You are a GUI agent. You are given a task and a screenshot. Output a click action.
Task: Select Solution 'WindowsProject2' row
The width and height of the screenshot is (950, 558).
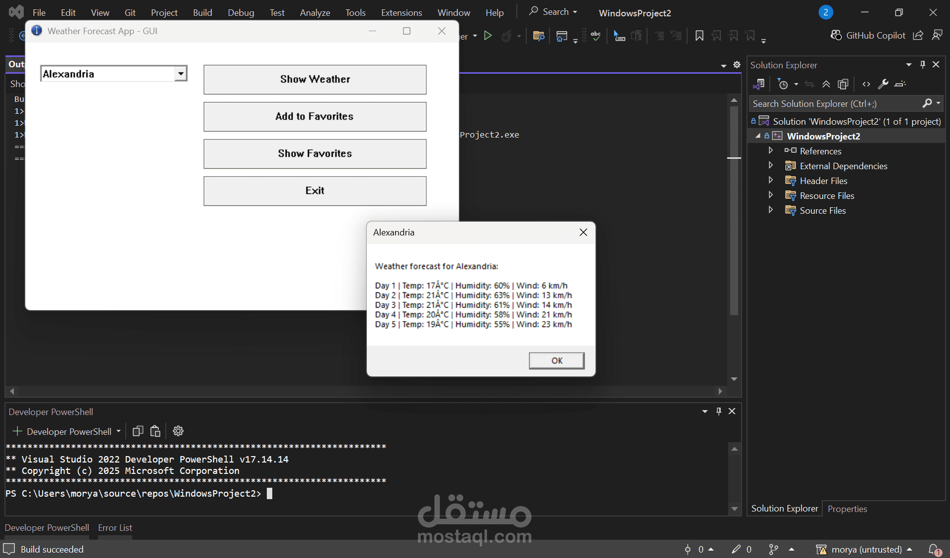(x=847, y=121)
